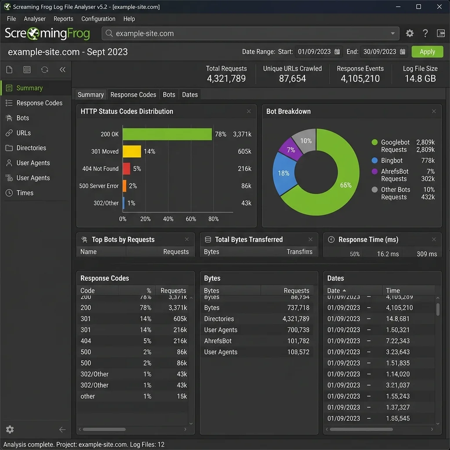Click the AhrefsBot purple legend dot
Viewport: 450px width, 450px height.
(x=374, y=172)
